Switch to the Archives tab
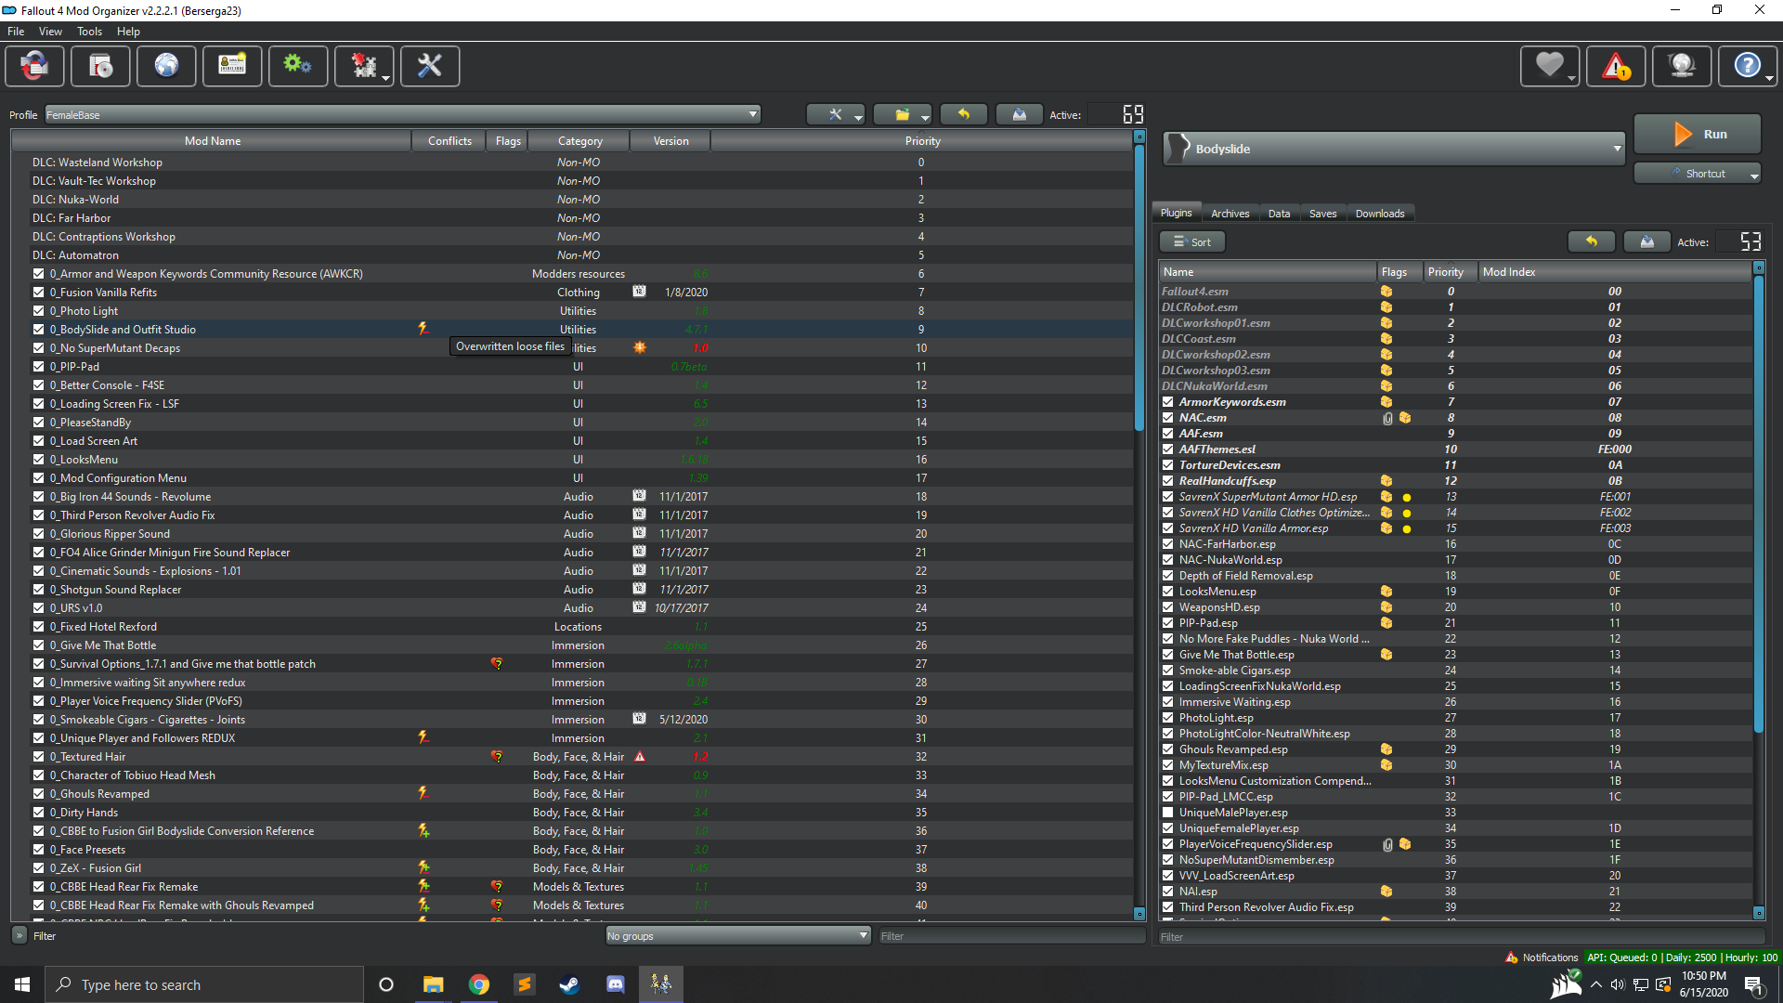The image size is (1783, 1003). tap(1230, 214)
